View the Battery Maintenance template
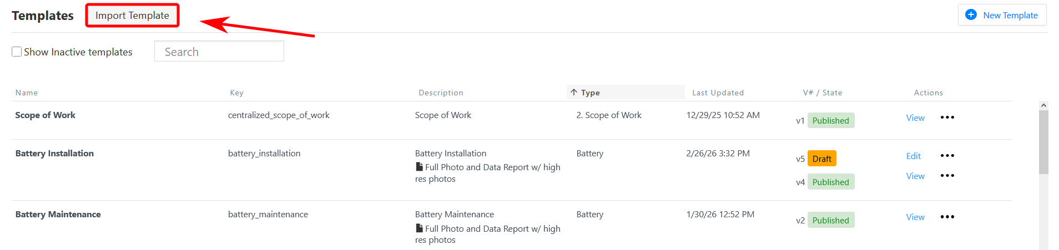The height and width of the screenshot is (250, 1059). pos(915,217)
